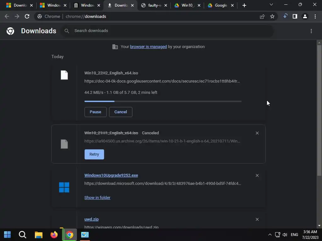Click the Windows logo icon of Windows10Upgrade9252
322x241 pixels.
(64, 187)
